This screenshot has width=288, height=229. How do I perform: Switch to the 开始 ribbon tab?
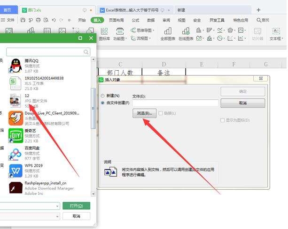pos(82,20)
